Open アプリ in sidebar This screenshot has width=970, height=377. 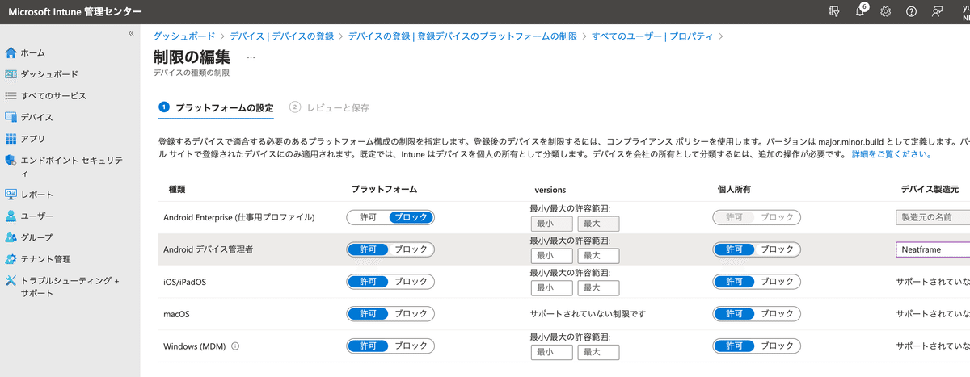coord(33,138)
